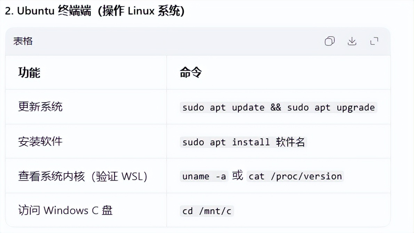Select the copy icon beside the download icon

329,41
